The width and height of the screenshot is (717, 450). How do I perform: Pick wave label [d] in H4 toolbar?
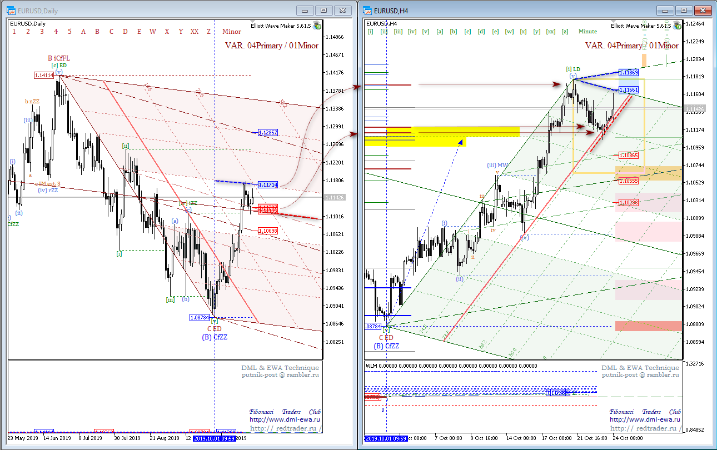click(481, 32)
